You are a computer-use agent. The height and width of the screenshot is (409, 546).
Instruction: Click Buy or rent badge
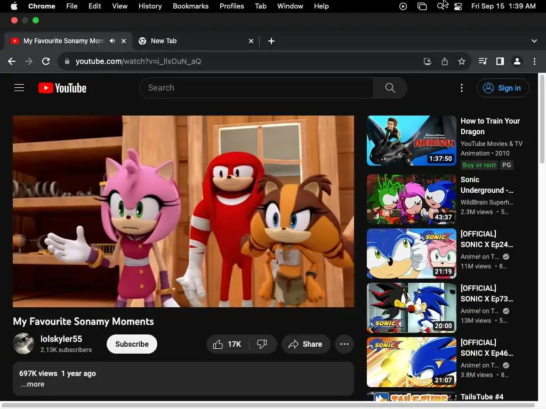point(479,165)
